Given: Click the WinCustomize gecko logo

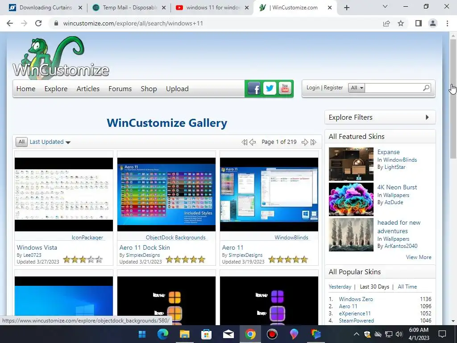Looking at the screenshot, I should coord(61,58).
